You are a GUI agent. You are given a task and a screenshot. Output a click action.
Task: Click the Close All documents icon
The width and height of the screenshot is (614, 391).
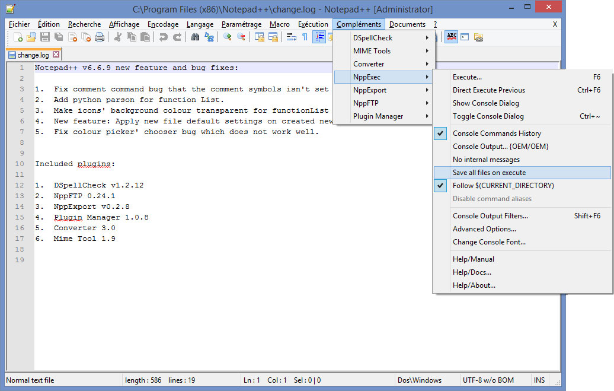point(86,37)
